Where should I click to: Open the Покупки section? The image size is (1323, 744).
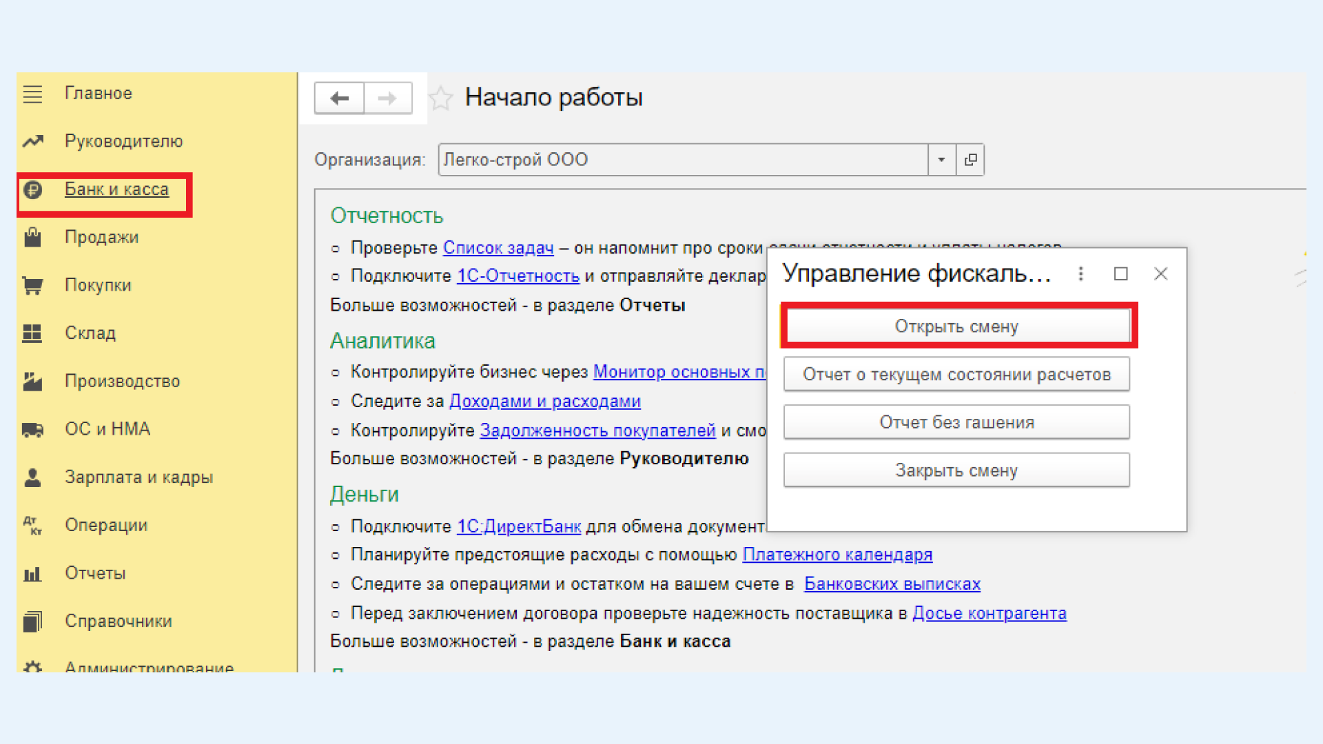click(x=98, y=285)
